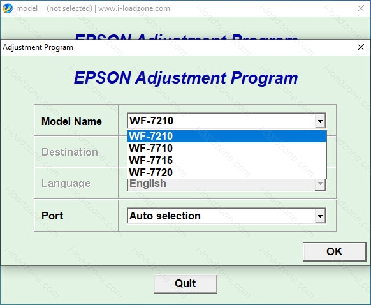
Task: Confirm with the OK button
Action: [x=335, y=251]
